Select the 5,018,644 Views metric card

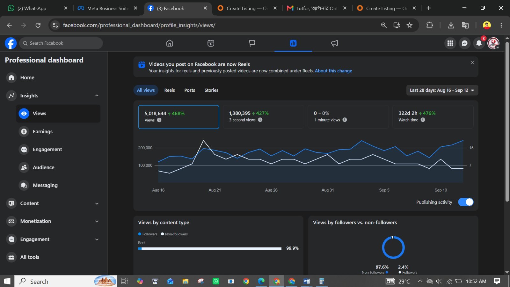(x=178, y=117)
